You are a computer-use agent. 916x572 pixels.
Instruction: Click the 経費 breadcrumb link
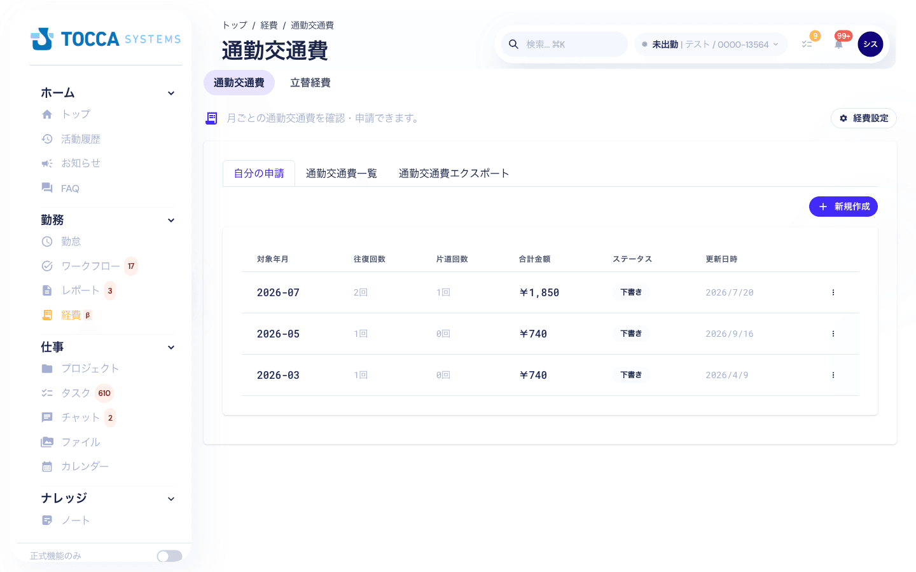tap(269, 25)
